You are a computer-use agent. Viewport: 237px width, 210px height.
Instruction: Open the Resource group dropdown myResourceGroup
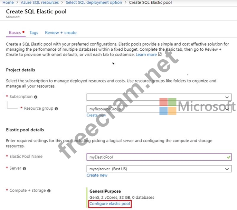point(159,109)
